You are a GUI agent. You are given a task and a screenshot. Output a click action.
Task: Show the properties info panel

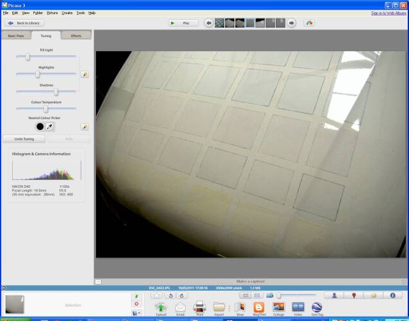(392, 295)
